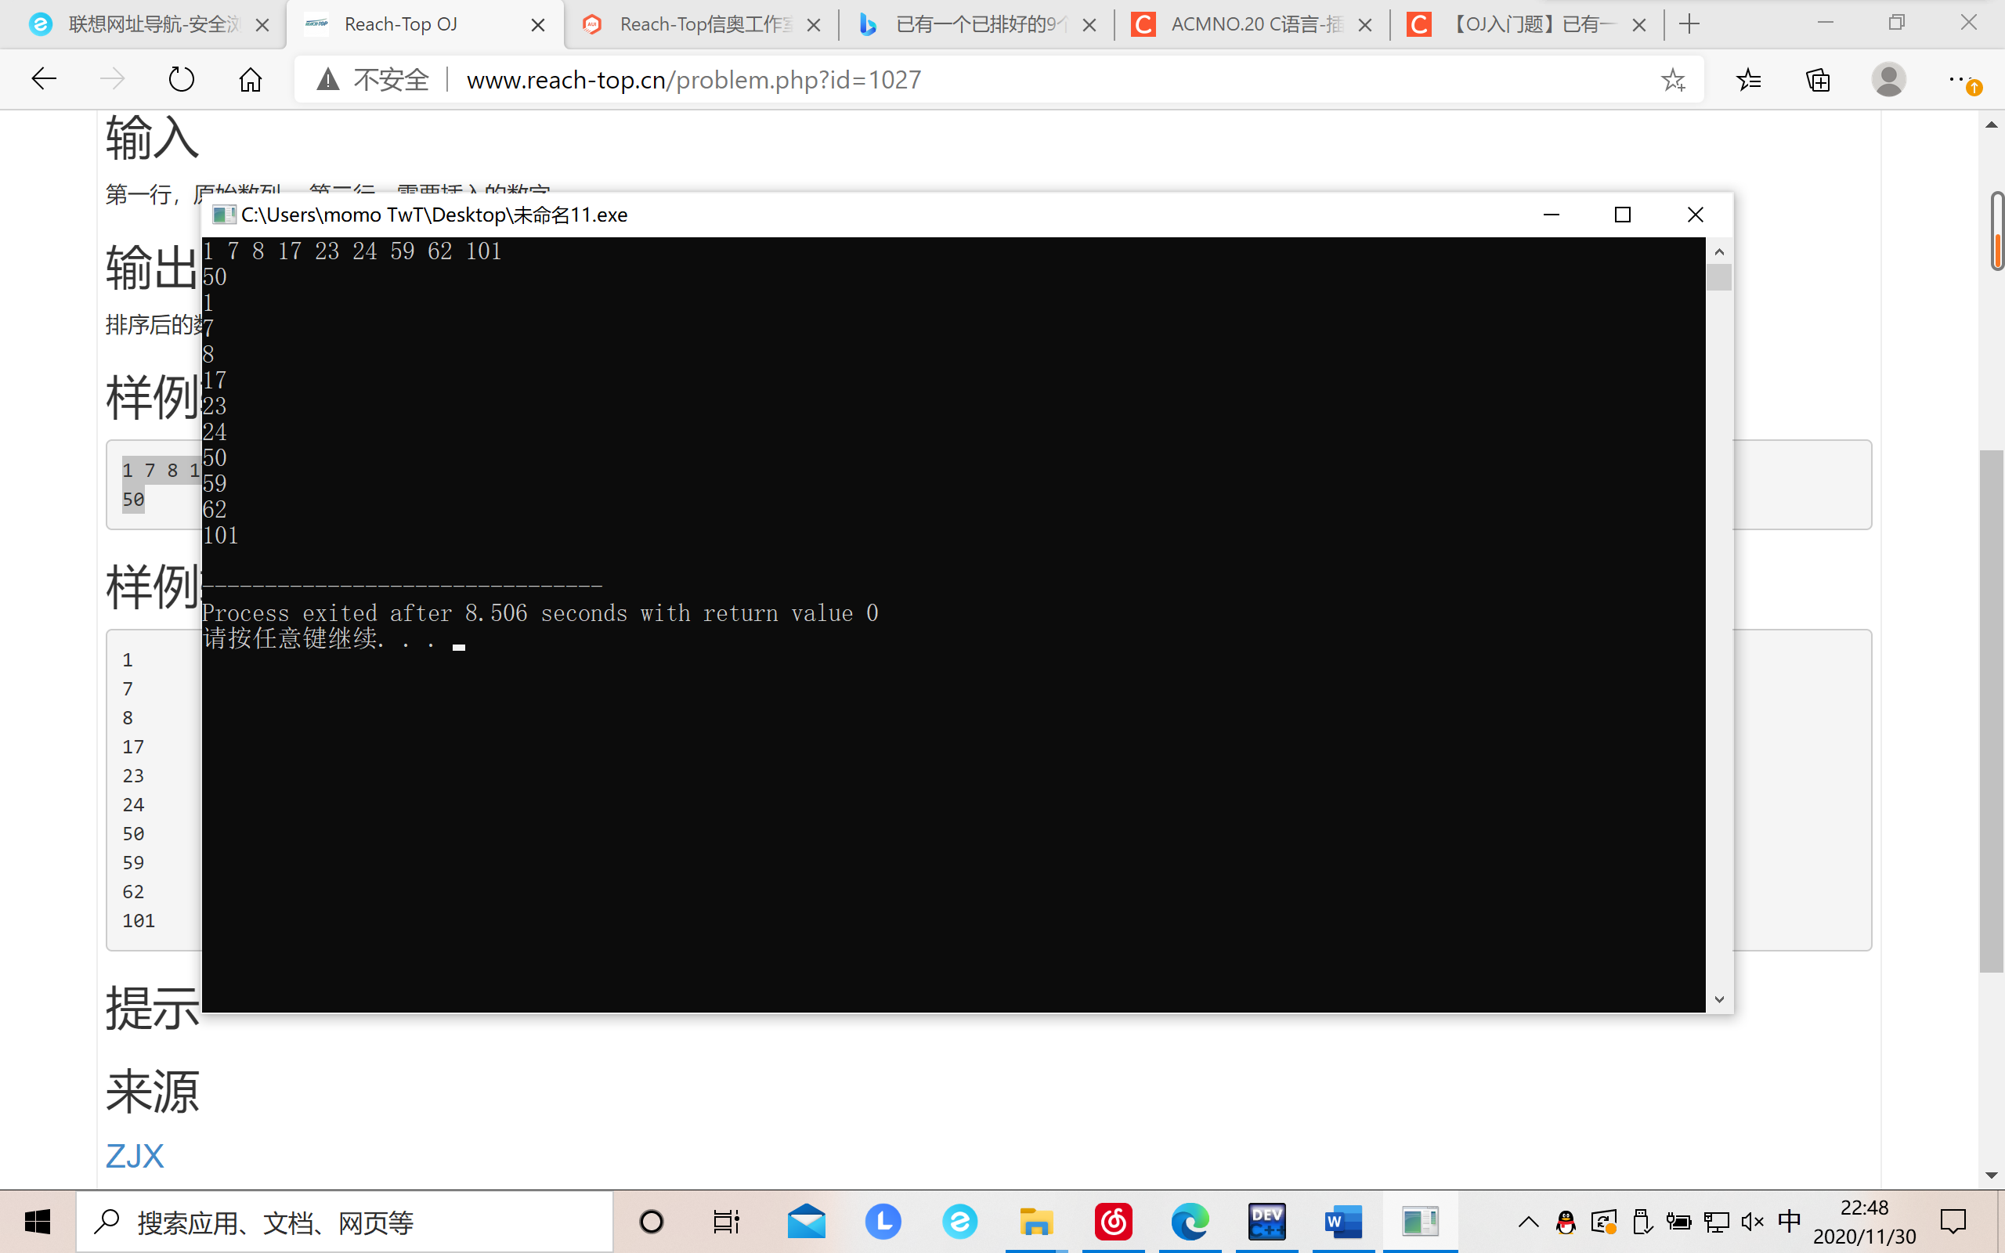Open the browser home page
2005x1253 pixels.
[x=250, y=80]
